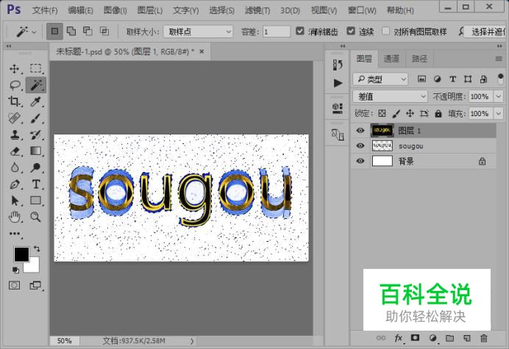Activate the Eyedropper tool
The width and height of the screenshot is (509, 349).
pyautogui.click(x=35, y=102)
